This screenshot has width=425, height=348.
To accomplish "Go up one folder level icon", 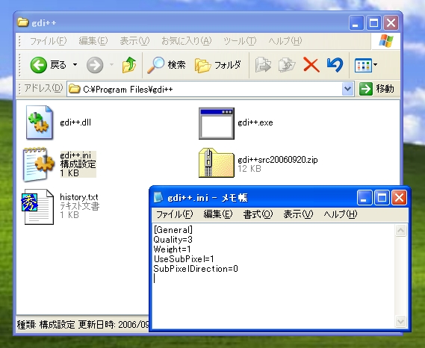I will 129,65.
